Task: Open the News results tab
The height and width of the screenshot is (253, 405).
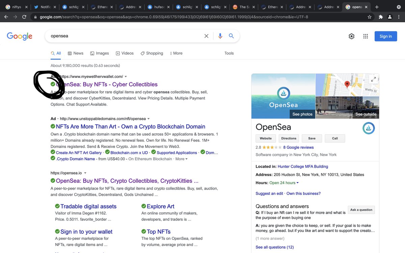Action: (76, 53)
